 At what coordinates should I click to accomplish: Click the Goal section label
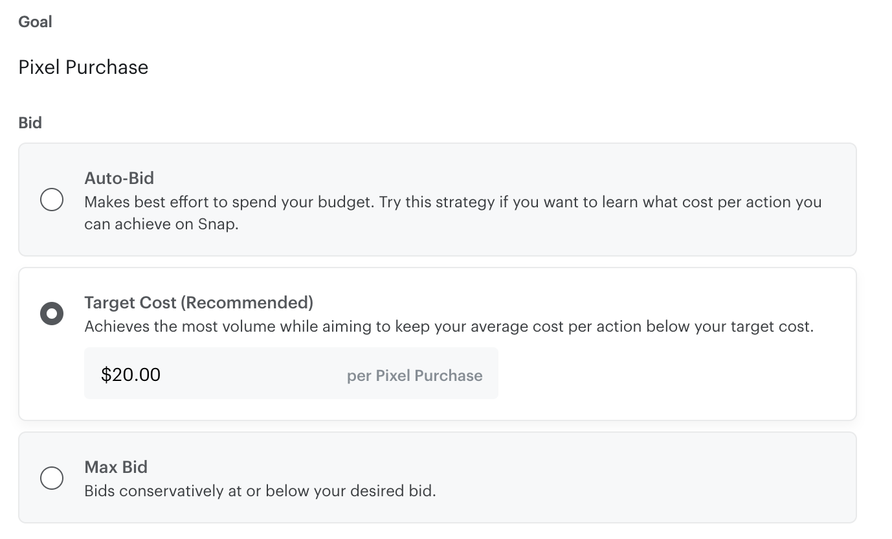[x=35, y=22]
